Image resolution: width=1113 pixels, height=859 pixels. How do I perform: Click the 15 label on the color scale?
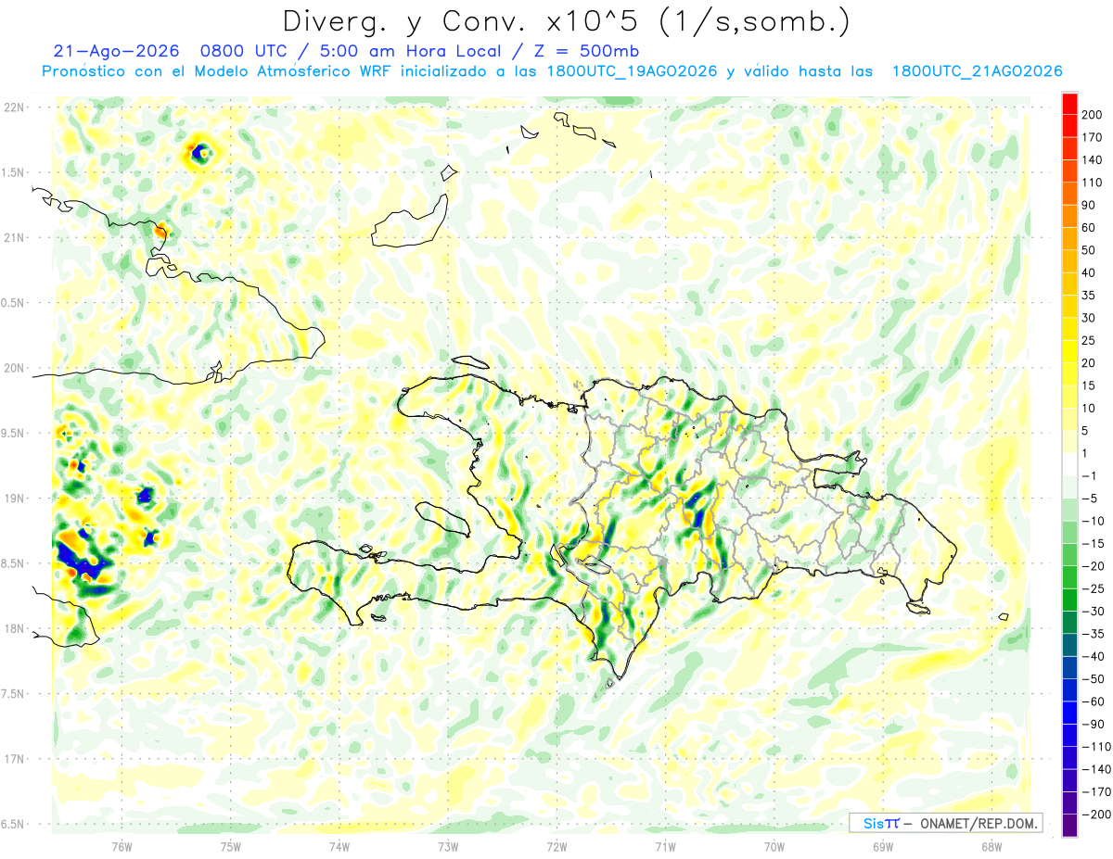pos(1089,385)
